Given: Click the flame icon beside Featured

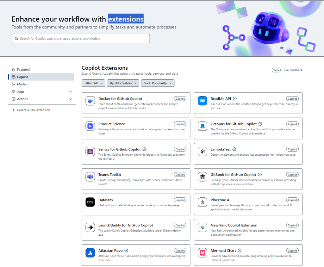Looking at the screenshot, I should pos(14,69).
